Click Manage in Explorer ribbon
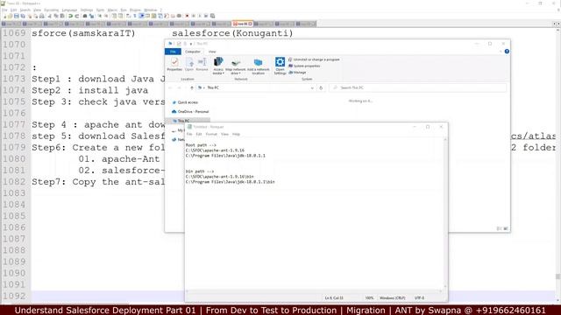The width and height of the screenshot is (561, 315). coord(297,73)
